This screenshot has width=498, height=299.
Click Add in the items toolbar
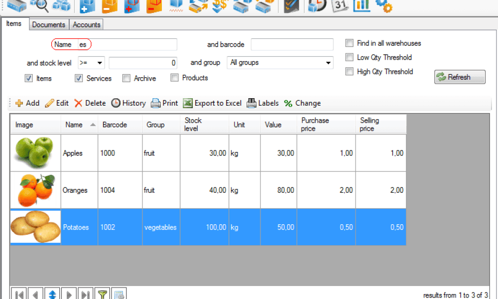27,103
